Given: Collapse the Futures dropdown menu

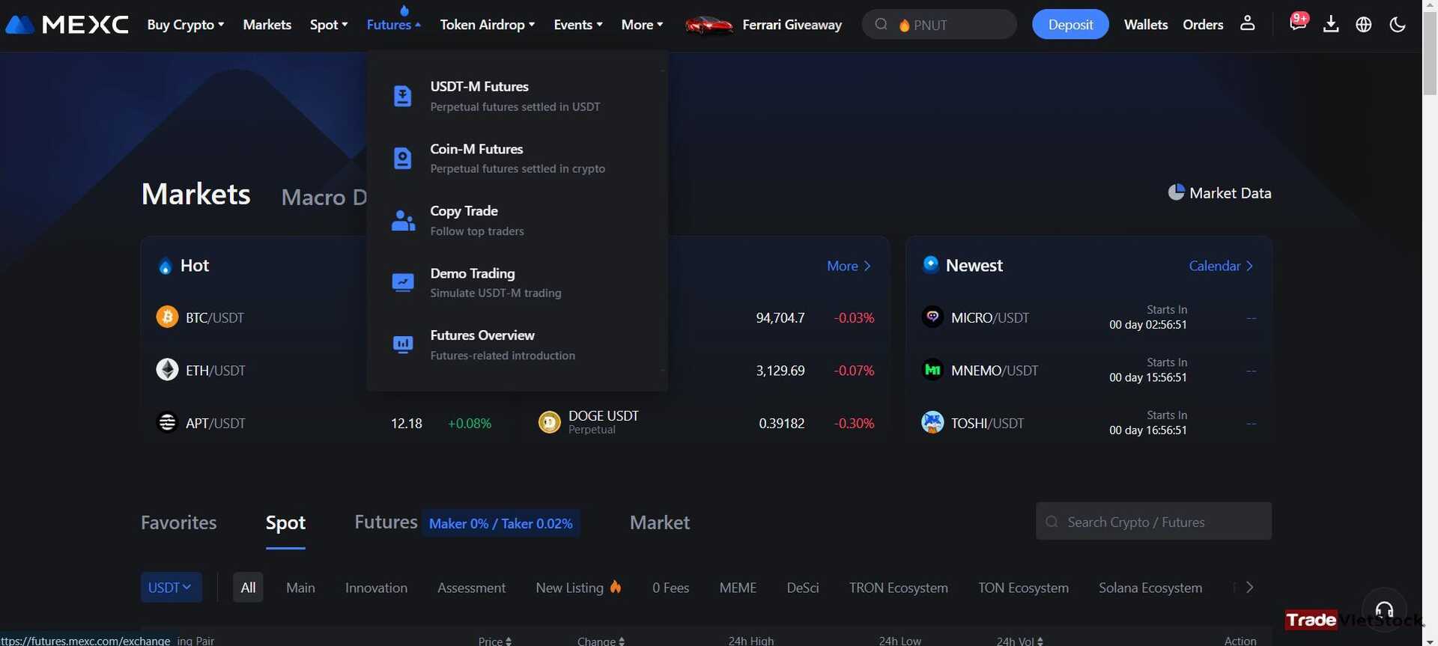Looking at the screenshot, I should click(x=394, y=25).
